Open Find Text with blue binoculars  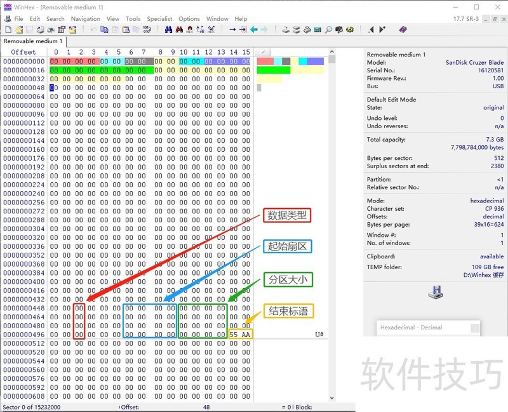(x=169, y=30)
